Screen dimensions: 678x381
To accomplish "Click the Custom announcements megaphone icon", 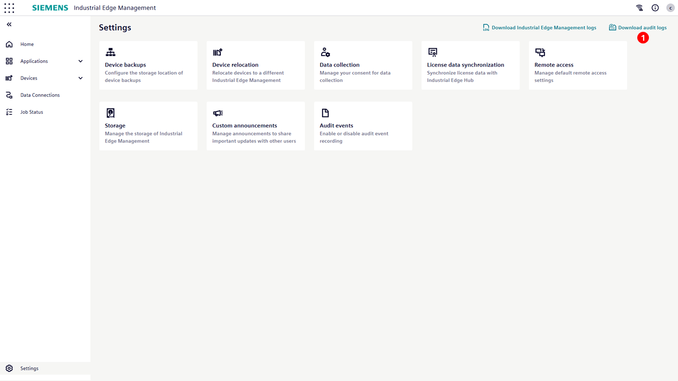I will coord(218,113).
